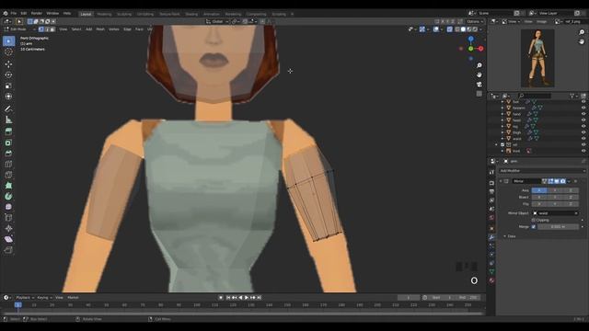
Task: Choose the Loop Cut tool
Action: point(8,164)
